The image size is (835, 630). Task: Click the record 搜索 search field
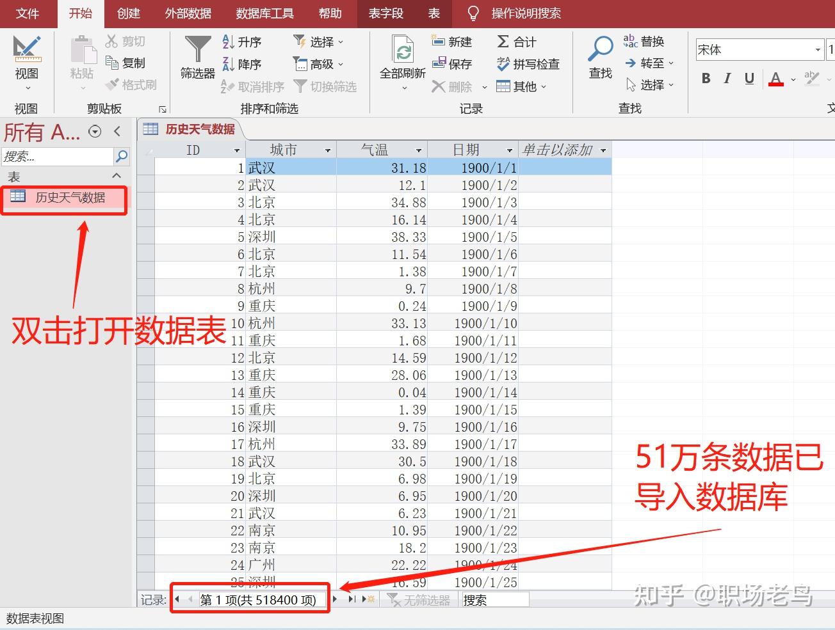pos(495,599)
